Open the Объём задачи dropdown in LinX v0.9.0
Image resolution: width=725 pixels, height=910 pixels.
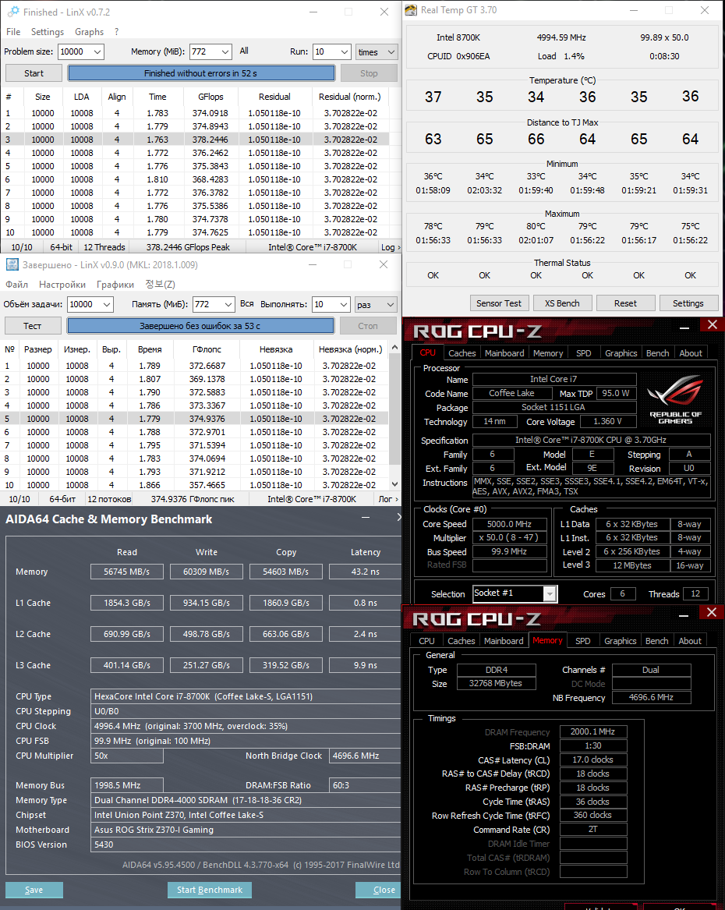pos(107,304)
